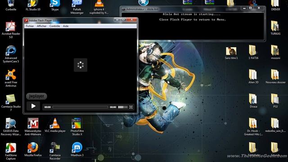Close the Adobe Flash Player window

(132, 19)
